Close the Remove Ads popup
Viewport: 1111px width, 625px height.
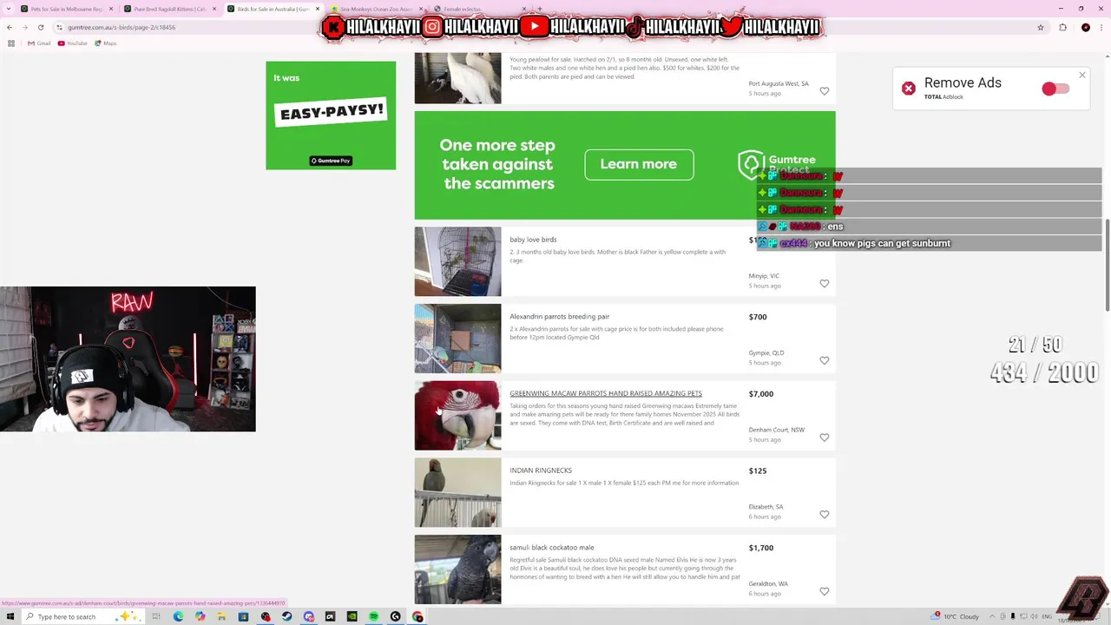(x=1081, y=76)
